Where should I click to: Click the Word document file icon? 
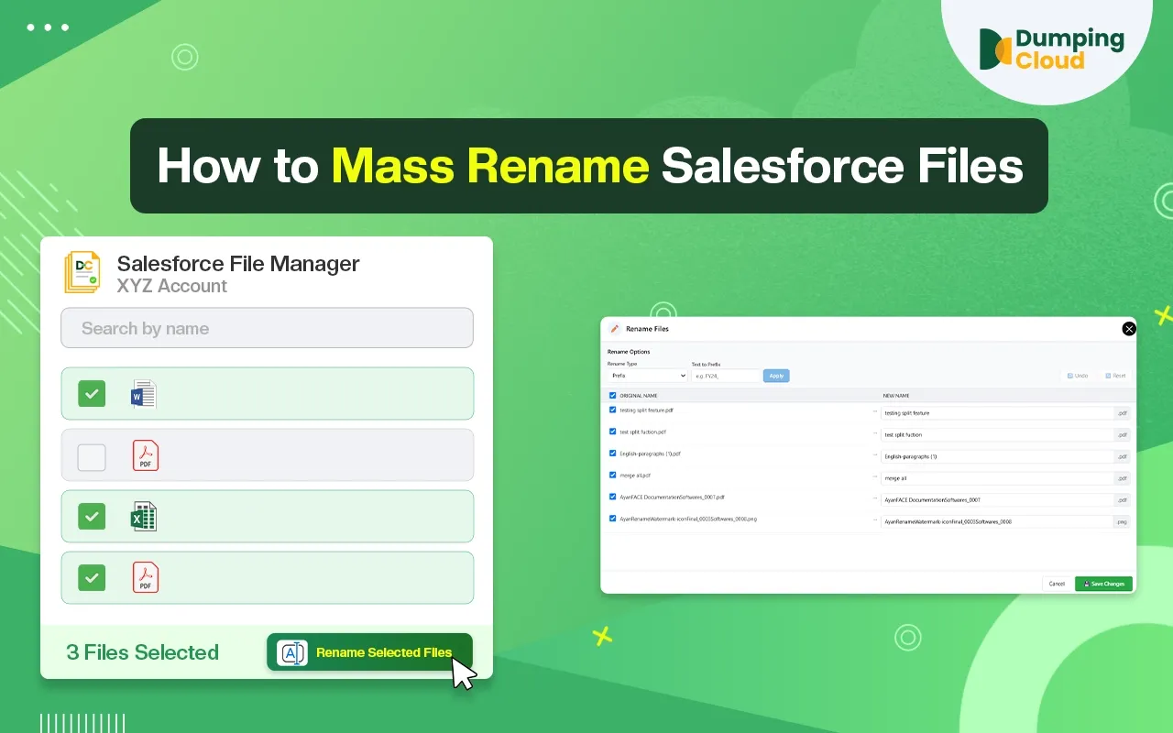tap(144, 394)
